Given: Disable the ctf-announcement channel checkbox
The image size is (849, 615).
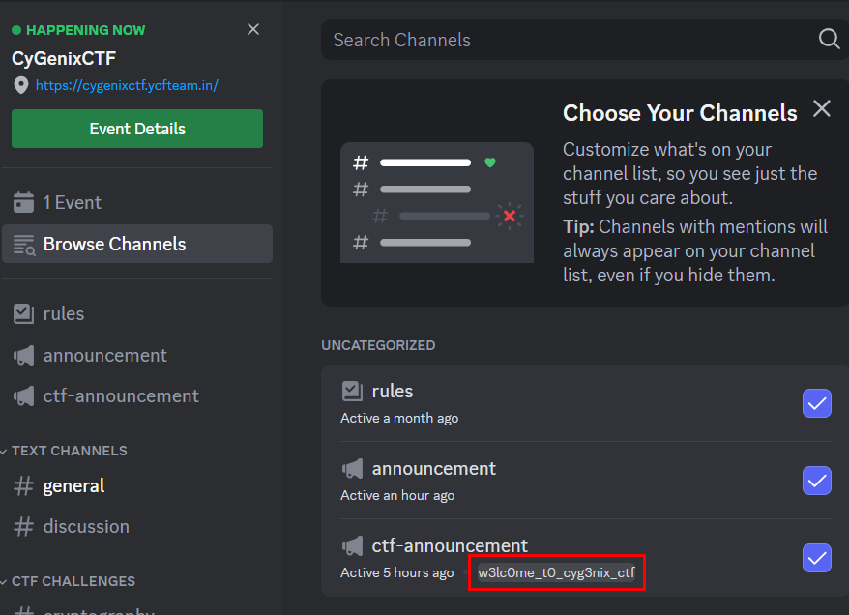Looking at the screenshot, I should tap(816, 558).
